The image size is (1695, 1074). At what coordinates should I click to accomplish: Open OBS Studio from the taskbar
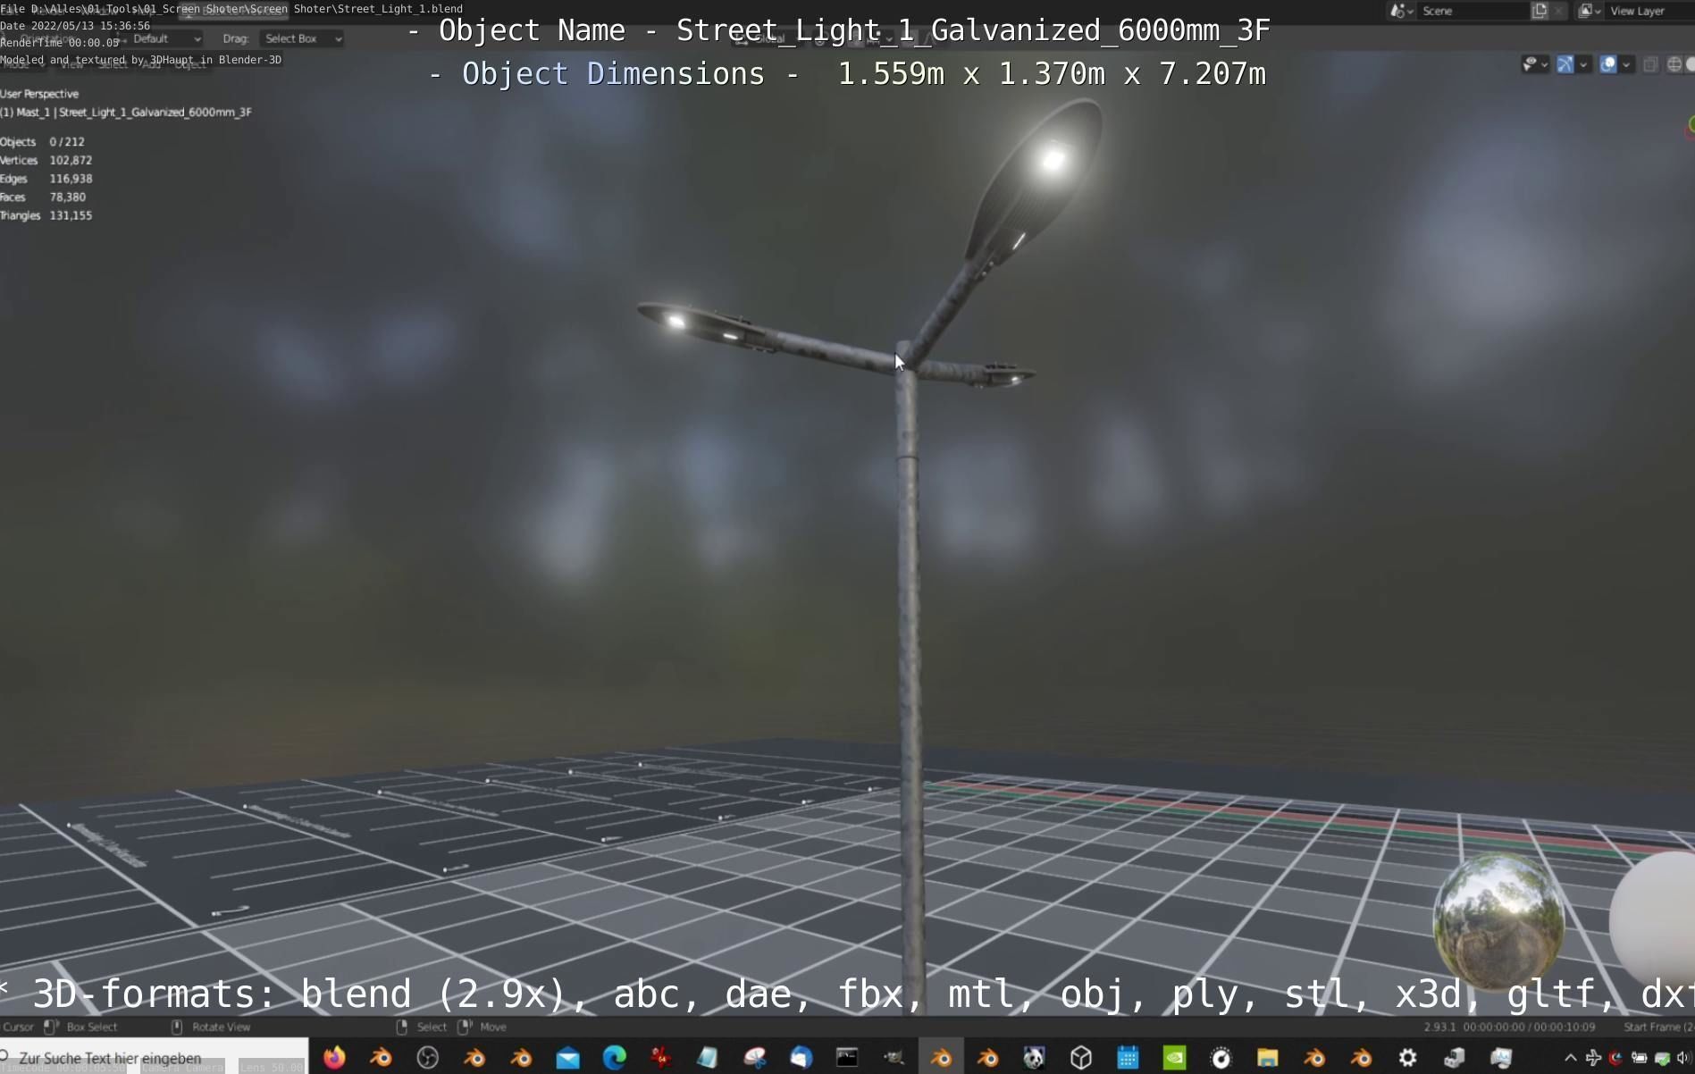coord(428,1058)
